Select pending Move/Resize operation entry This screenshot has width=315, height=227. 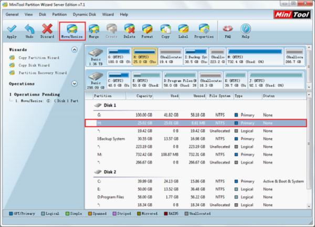point(47,101)
